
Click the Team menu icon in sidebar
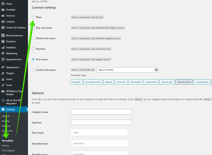click(3, 4)
